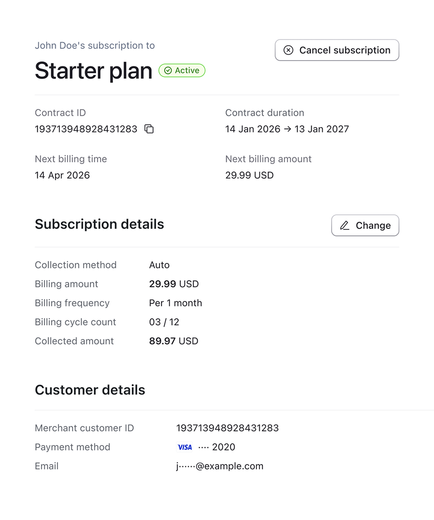This screenshot has height=520, width=434.
Task: Open the Change options for Subscription details
Action: pyautogui.click(x=365, y=225)
